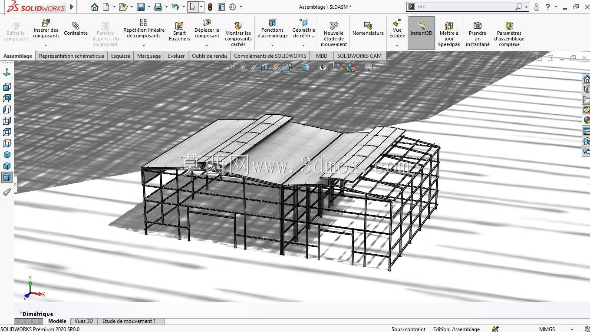Open the display style cube icon
This screenshot has height=332, width=590.
(305, 67)
